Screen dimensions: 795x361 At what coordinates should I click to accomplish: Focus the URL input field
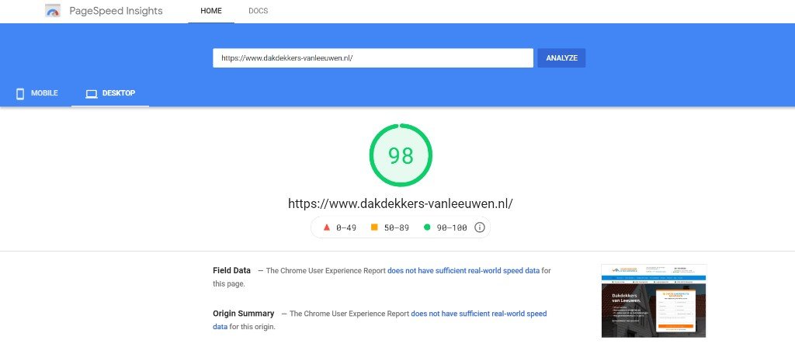[373, 57]
